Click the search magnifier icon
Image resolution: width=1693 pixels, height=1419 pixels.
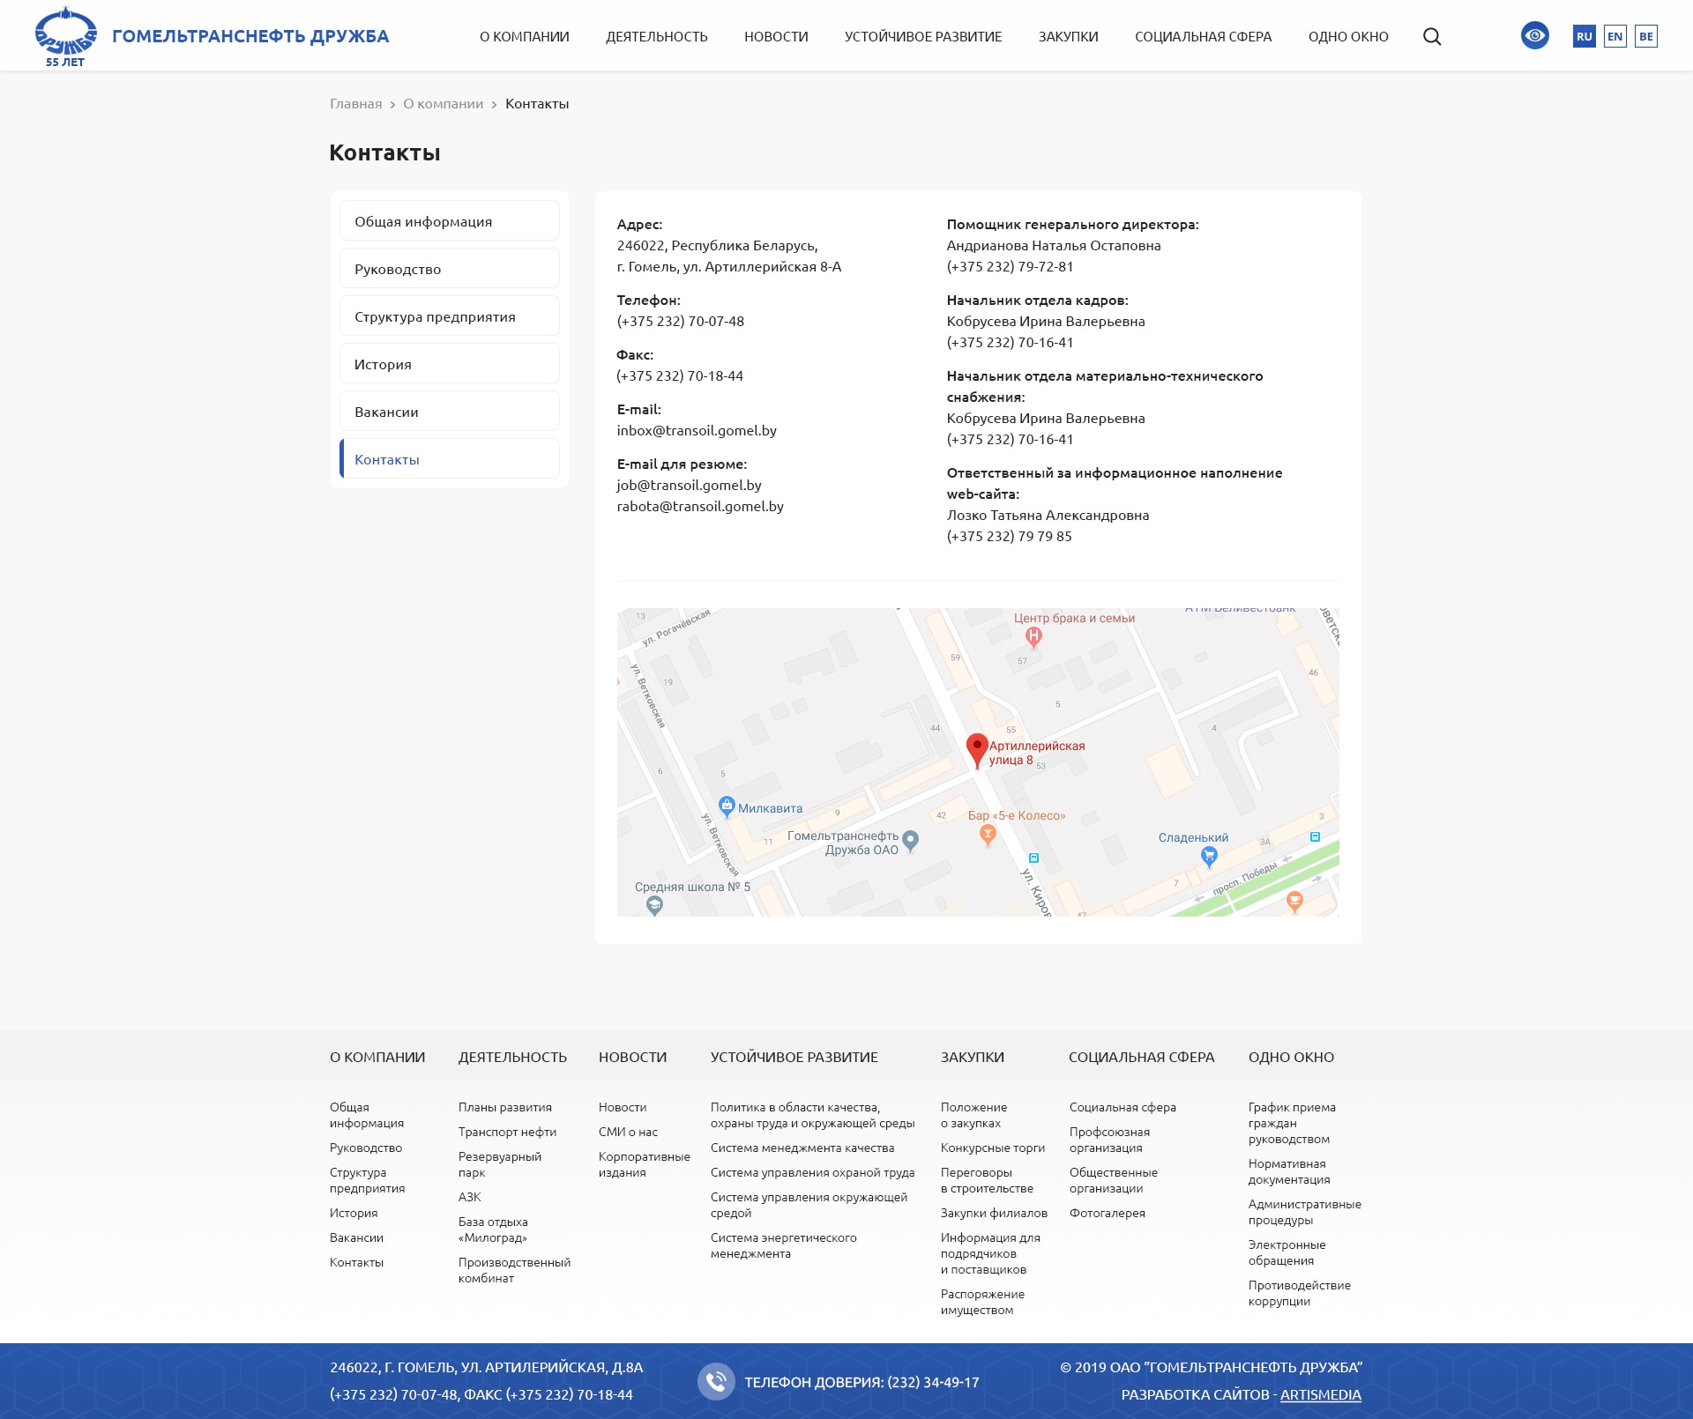pos(1432,36)
